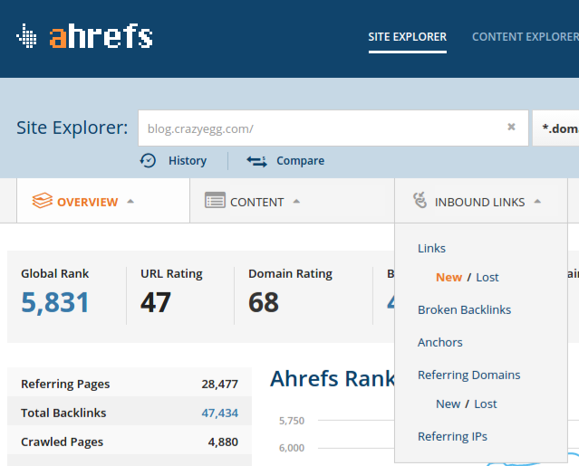The height and width of the screenshot is (466, 579).
Task: Choose Lost under Links
Action: coord(487,277)
